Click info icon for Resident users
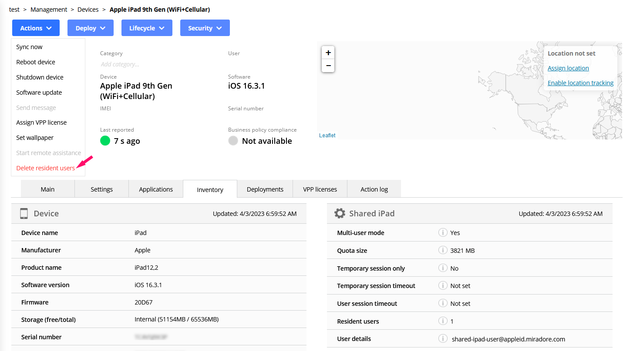This screenshot has width=623, height=351. click(x=443, y=321)
